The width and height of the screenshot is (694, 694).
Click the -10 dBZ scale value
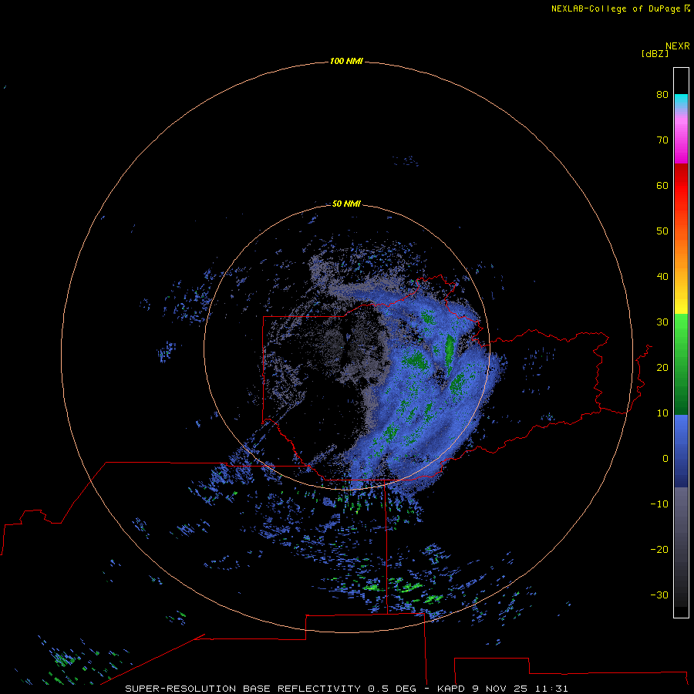659,504
